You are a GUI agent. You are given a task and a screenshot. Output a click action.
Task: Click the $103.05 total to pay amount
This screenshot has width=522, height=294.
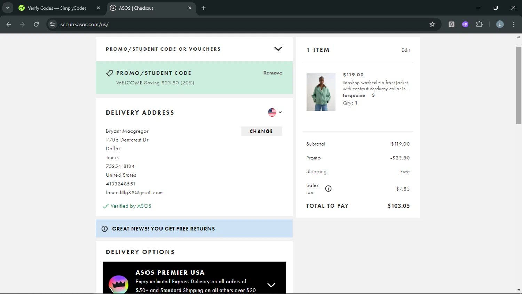click(x=398, y=206)
